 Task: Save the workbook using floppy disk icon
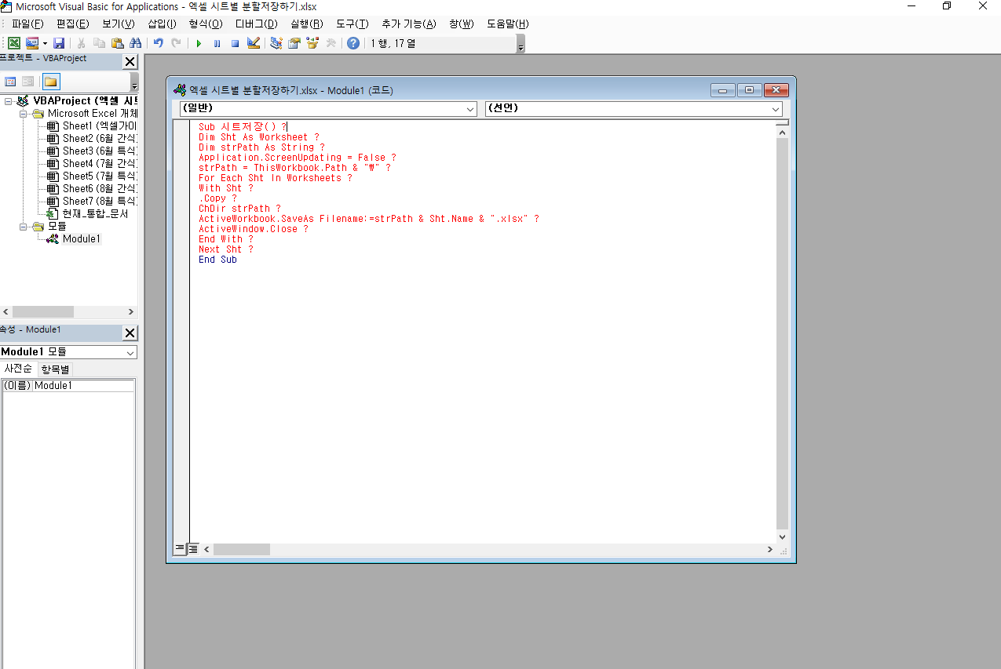point(58,43)
